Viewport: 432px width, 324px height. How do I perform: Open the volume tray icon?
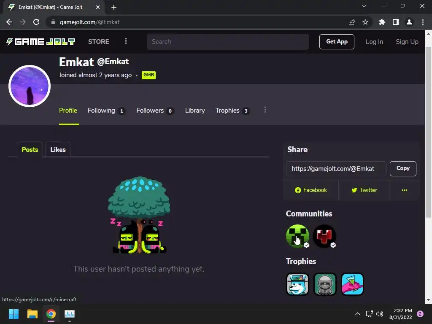pyautogui.click(x=380, y=314)
